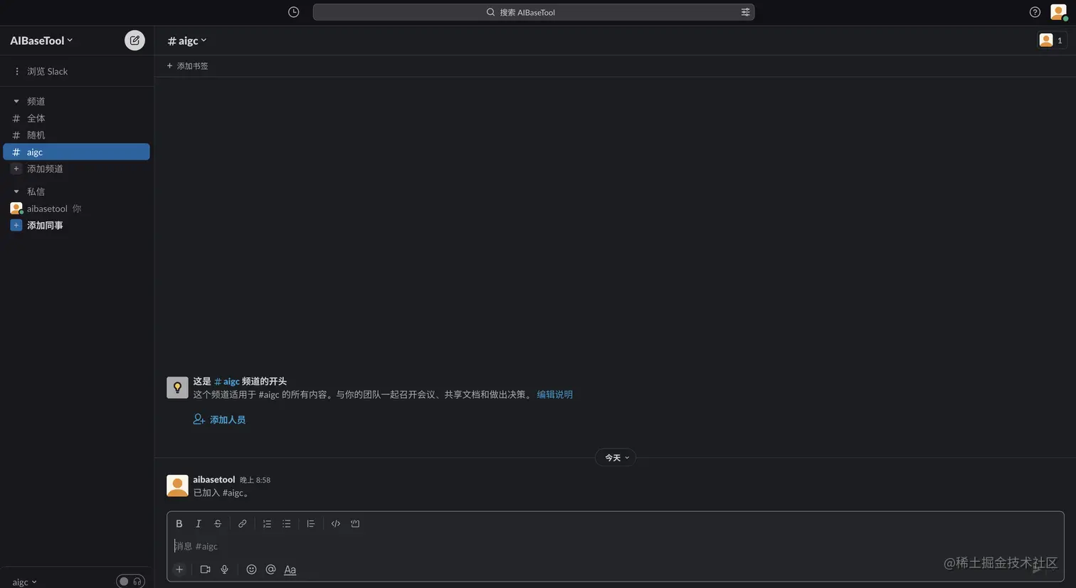Open the attachment plus button in composer

point(179,569)
